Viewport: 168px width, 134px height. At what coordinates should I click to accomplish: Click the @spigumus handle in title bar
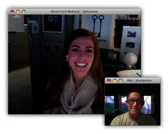(x=144, y=80)
